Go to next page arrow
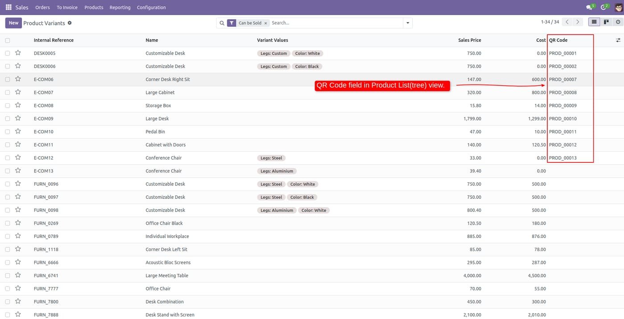The width and height of the screenshot is (624, 319). 578,22
